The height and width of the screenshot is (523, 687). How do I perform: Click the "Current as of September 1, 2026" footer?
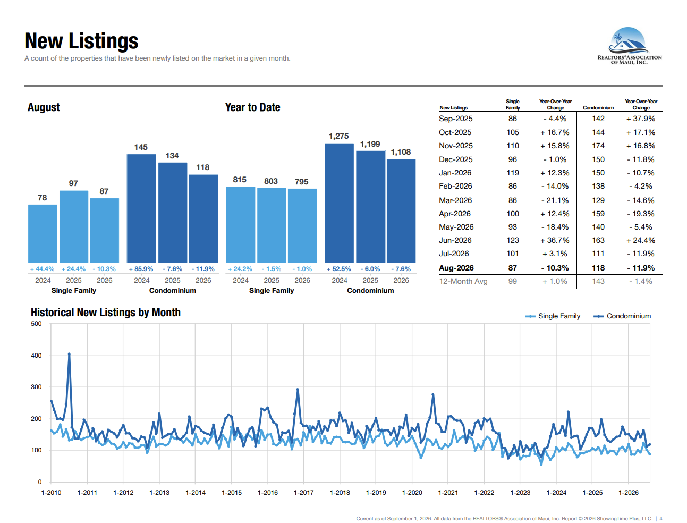click(394, 519)
